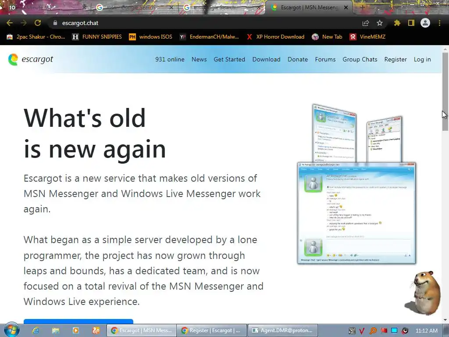The image size is (449, 337).
Task: Switch to the Register | Escargot taskbar window
Action: point(212,330)
